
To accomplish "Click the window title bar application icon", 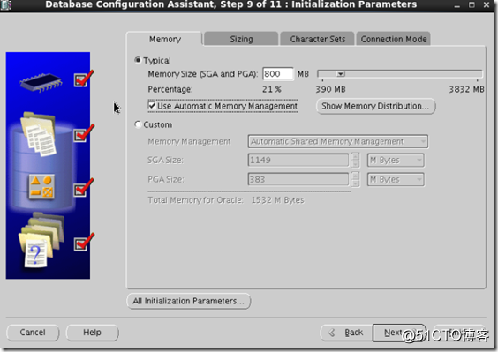I will point(5,4).
